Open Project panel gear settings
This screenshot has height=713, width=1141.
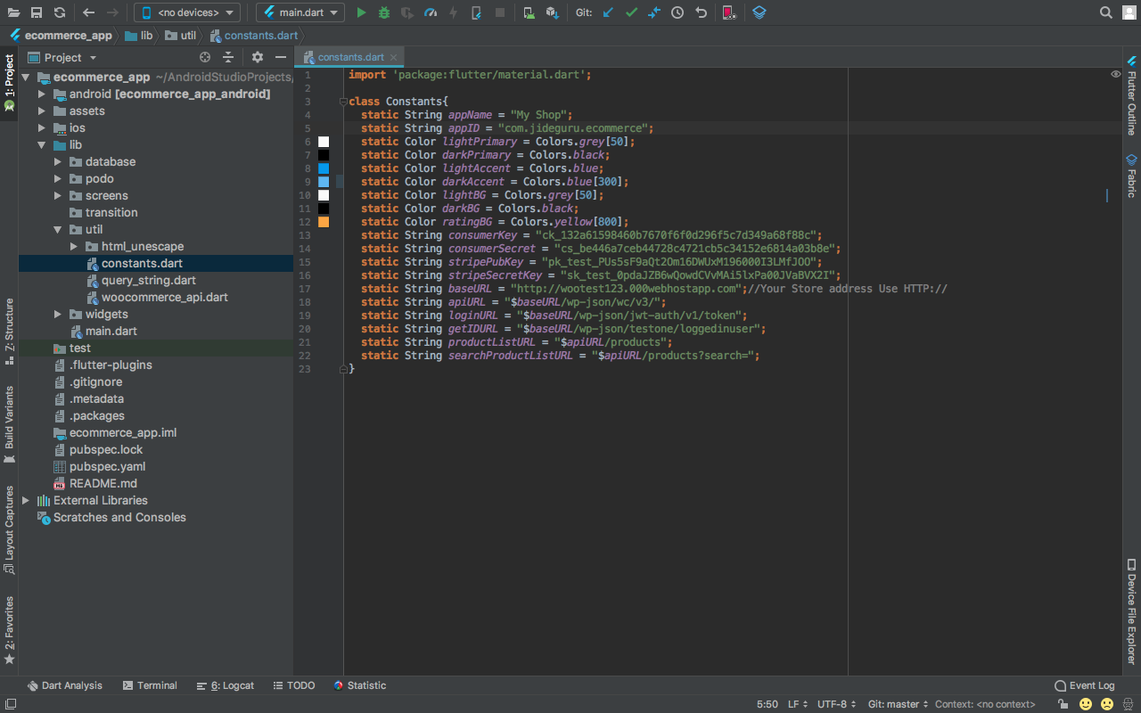click(258, 57)
